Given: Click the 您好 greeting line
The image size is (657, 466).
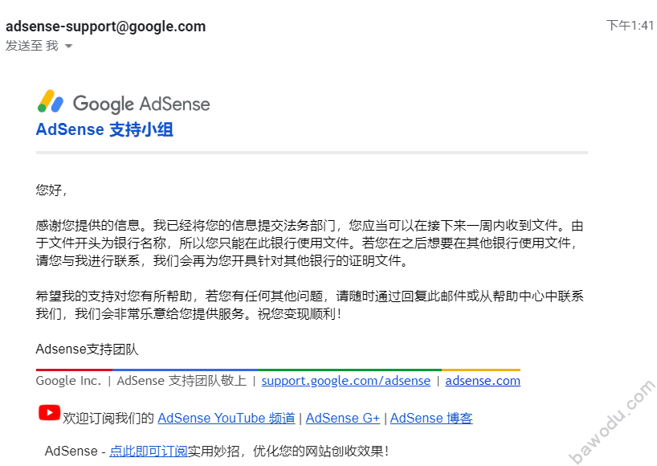Looking at the screenshot, I should click(x=51, y=190).
